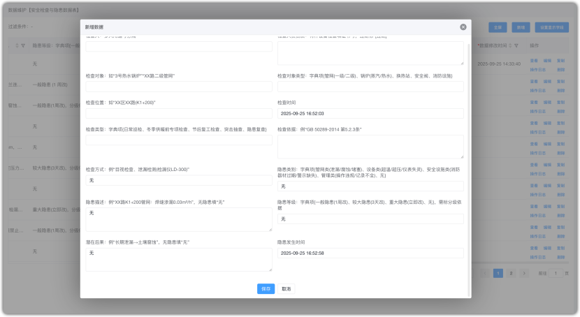Viewport: 580px width, 317px height.
Task: Click the sort arrows beside 数据修改时间 column
Action: pos(510,45)
